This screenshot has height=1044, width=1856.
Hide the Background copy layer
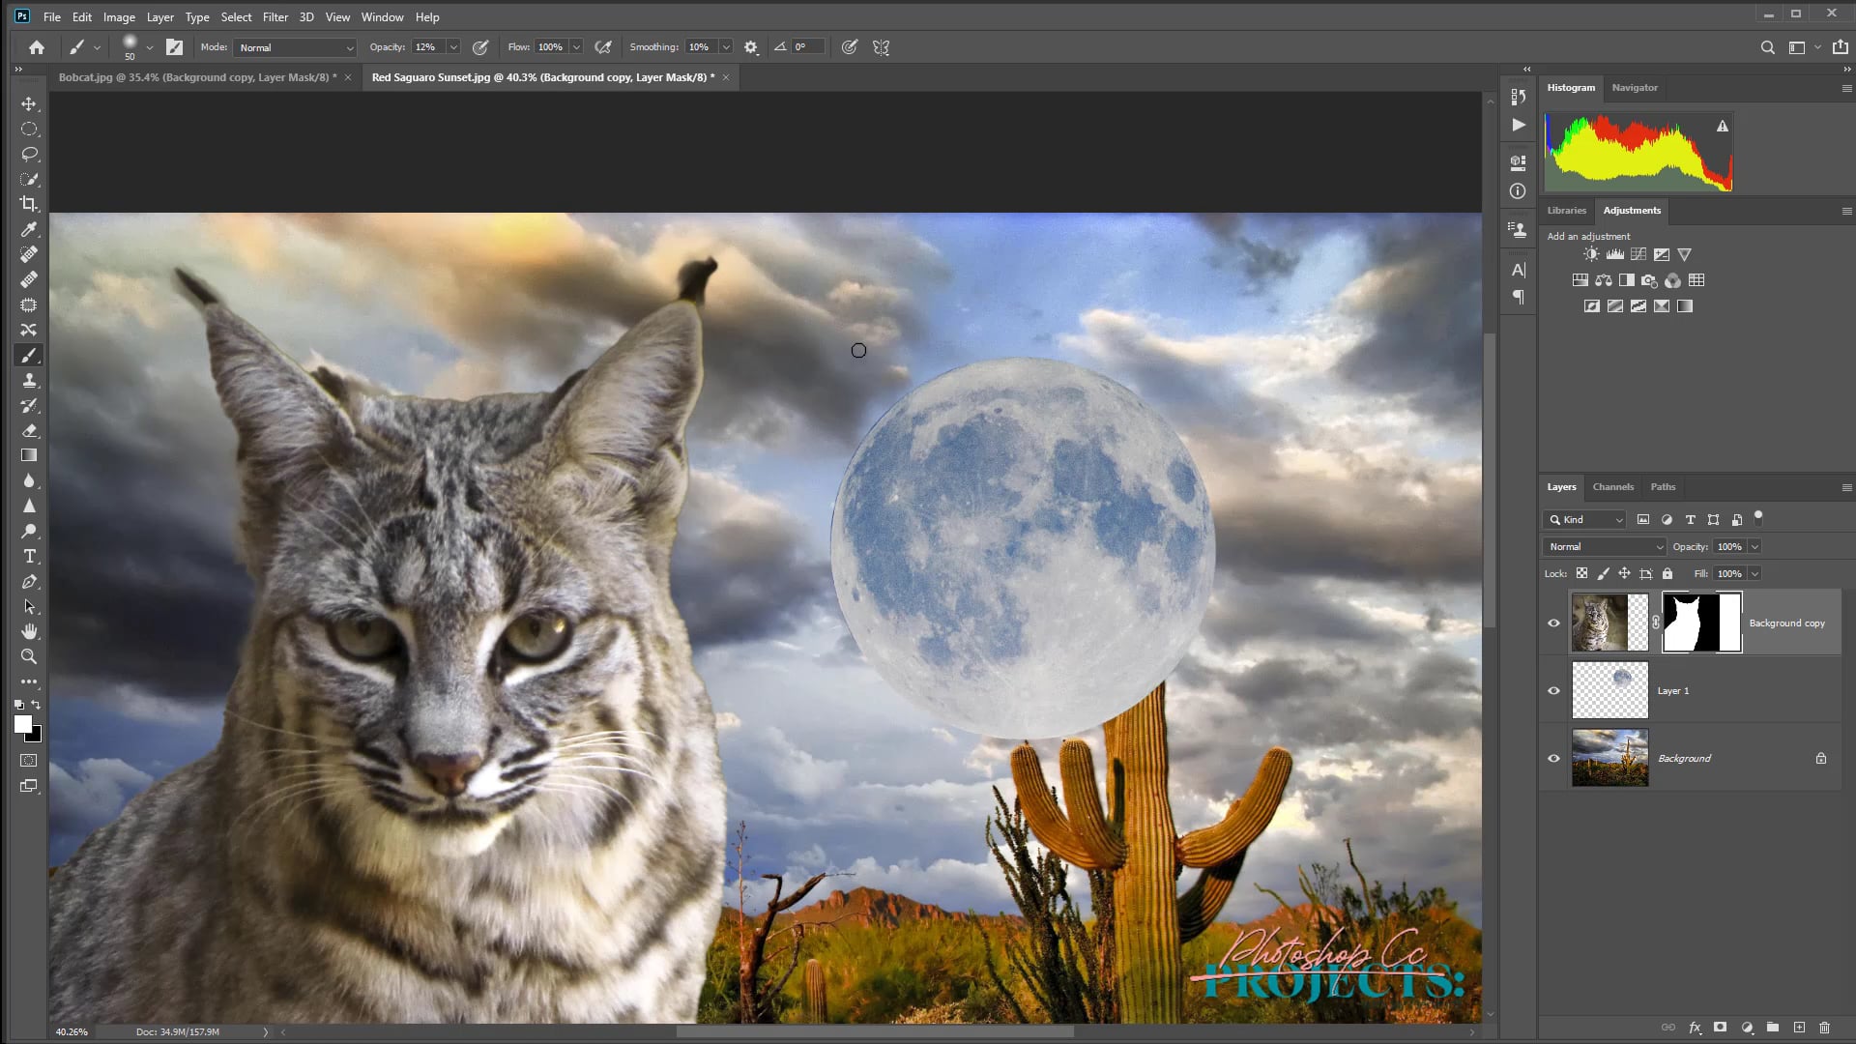pos(1553,623)
